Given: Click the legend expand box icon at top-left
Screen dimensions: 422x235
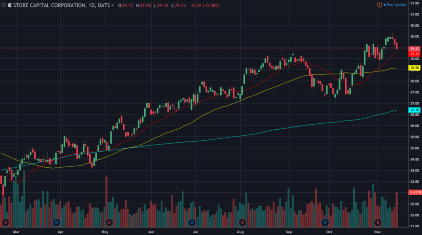Looking at the screenshot, I should (x=3, y=5).
